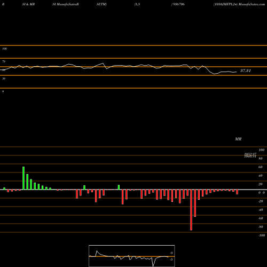Screen dimensions: 267x267
Task: Click the RSI axis 70 label
Action: click(4, 61)
